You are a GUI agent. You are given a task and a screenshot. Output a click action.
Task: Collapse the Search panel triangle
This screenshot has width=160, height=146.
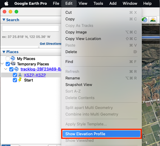click(x=4, y=20)
